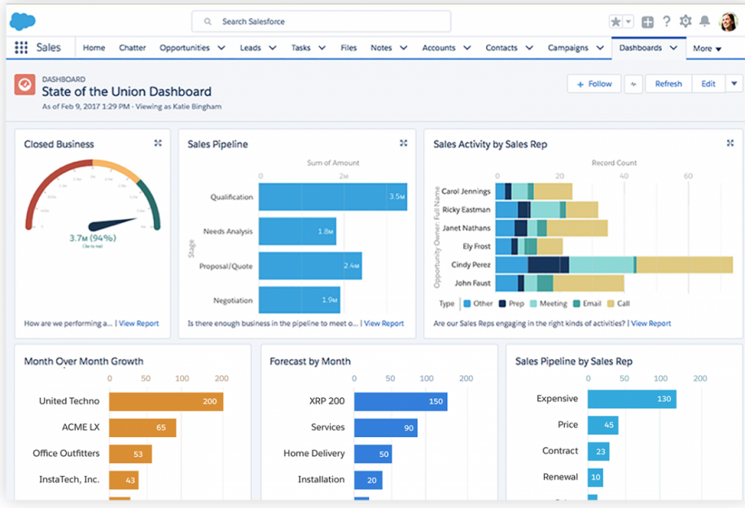Image resolution: width=745 pixels, height=508 pixels.
Task: Click the United Techno 200 bar
Action: coord(166,401)
